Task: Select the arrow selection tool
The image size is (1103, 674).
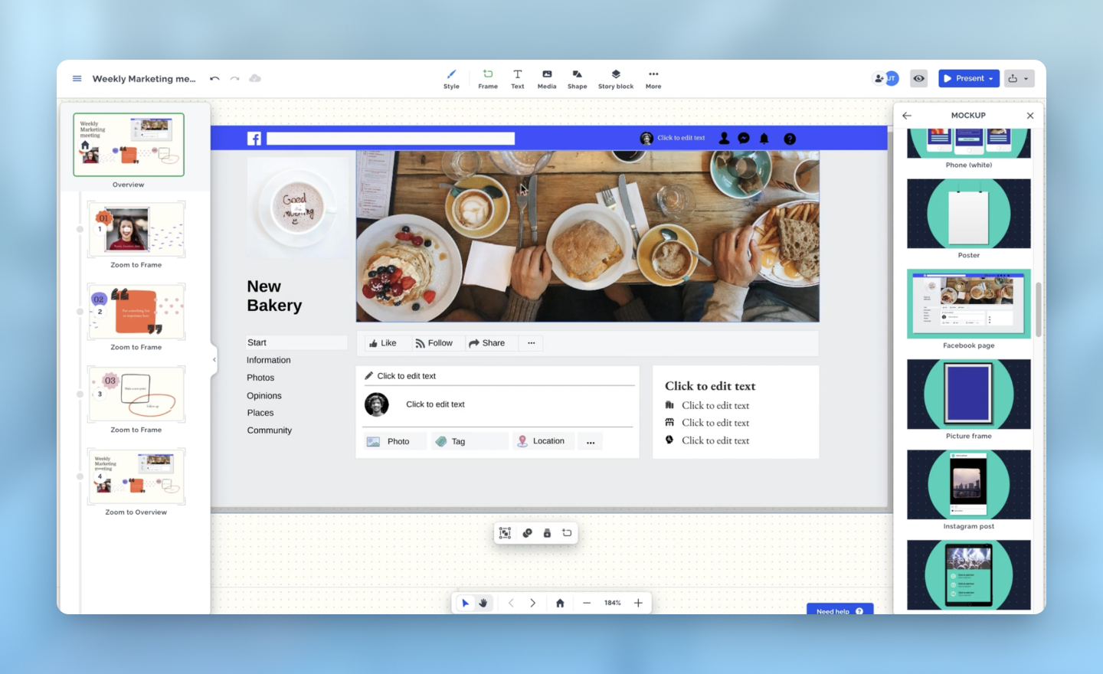Action: pyautogui.click(x=466, y=603)
